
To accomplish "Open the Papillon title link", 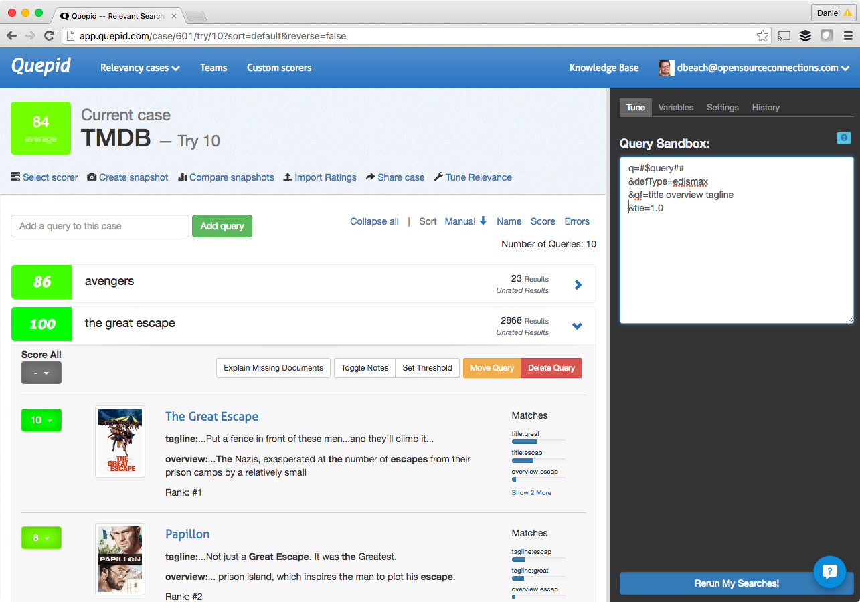I will coord(187,534).
